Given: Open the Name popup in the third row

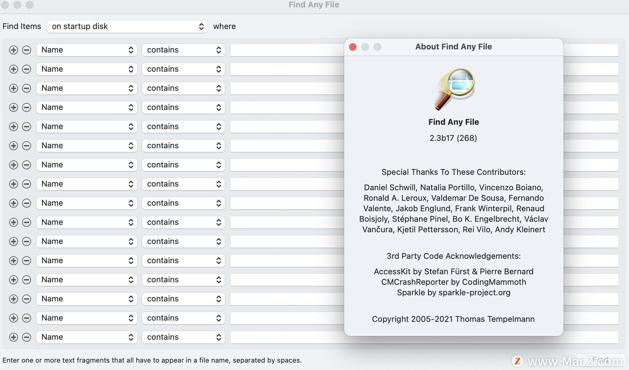Looking at the screenshot, I should tap(86, 88).
